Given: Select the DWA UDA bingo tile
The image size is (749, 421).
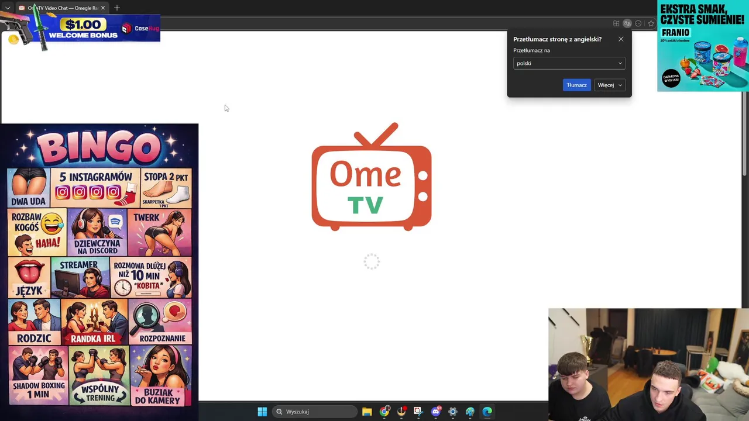Looking at the screenshot, I should [28, 188].
